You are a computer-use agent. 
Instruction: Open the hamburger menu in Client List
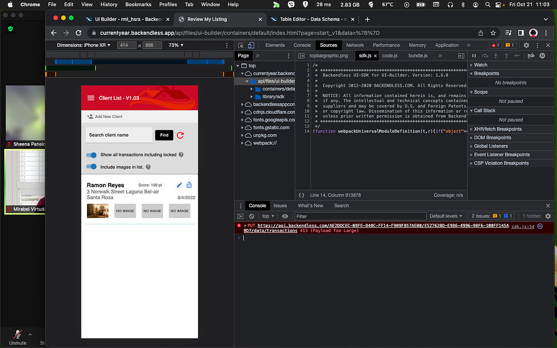(91, 98)
